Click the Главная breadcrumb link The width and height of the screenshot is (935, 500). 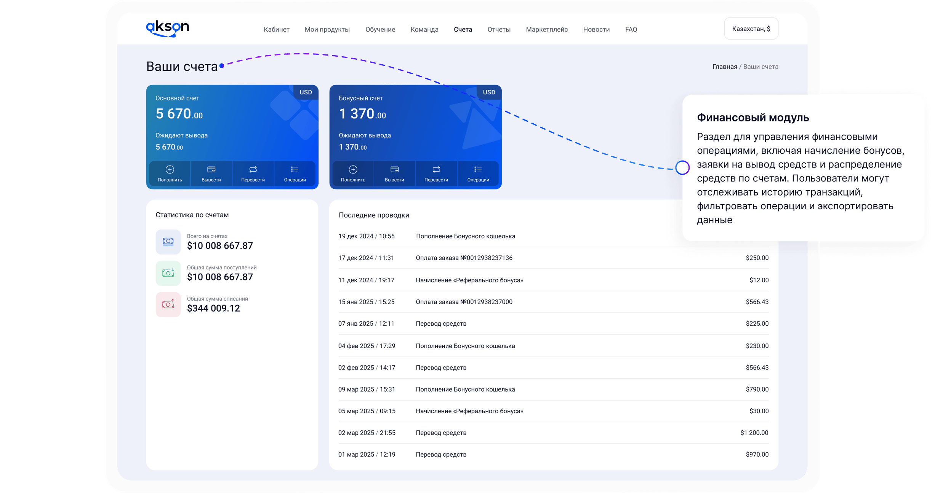pos(724,67)
